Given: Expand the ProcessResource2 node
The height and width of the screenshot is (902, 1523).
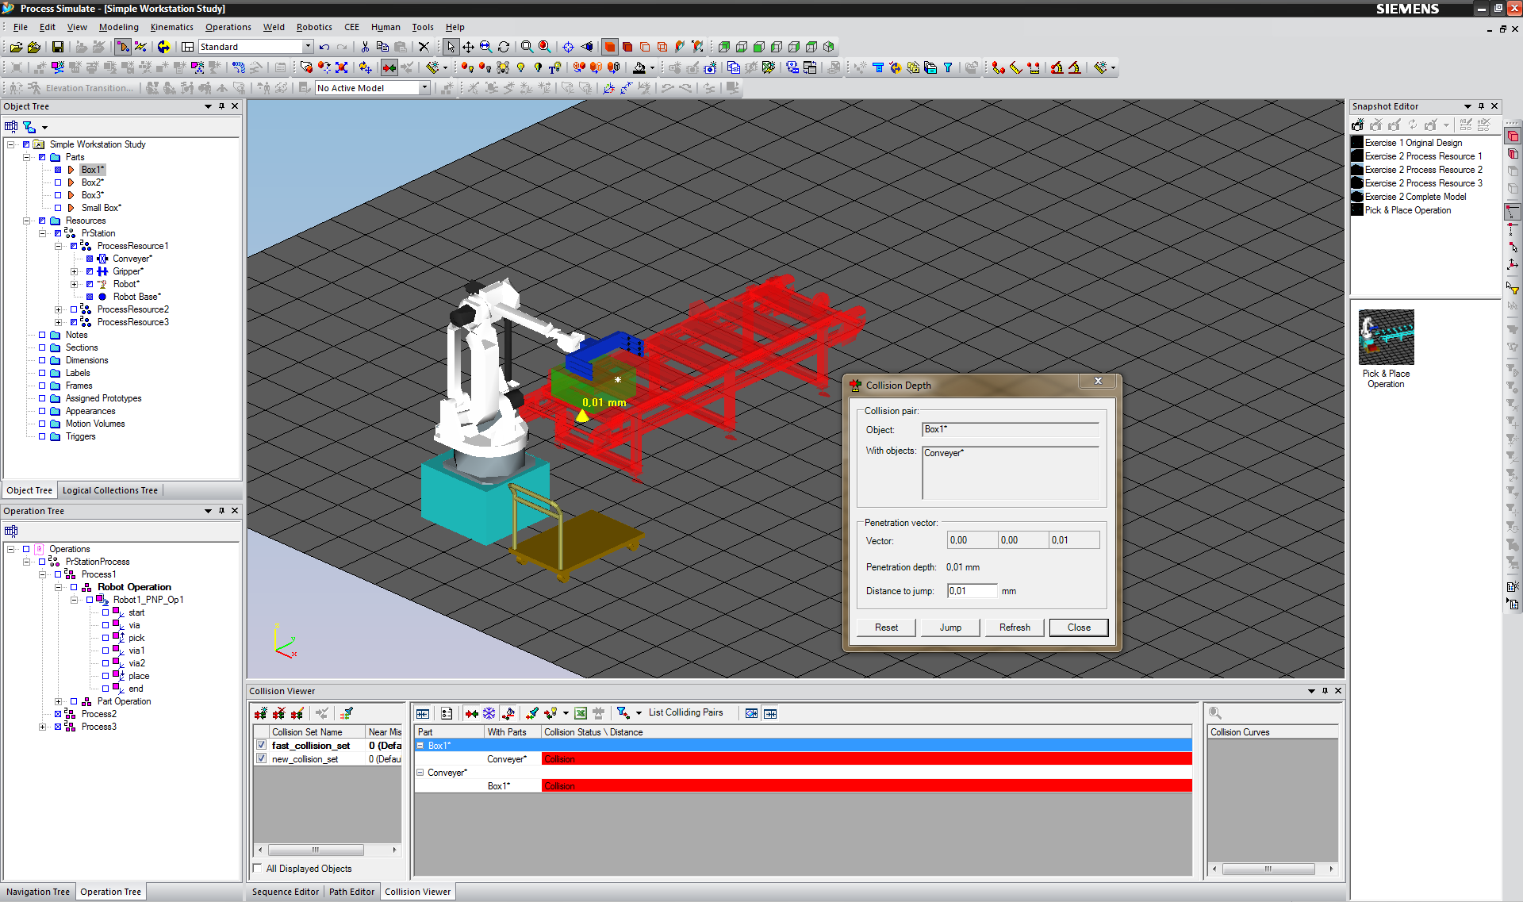Looking at the screenshot, I should [x=58, y=309].
